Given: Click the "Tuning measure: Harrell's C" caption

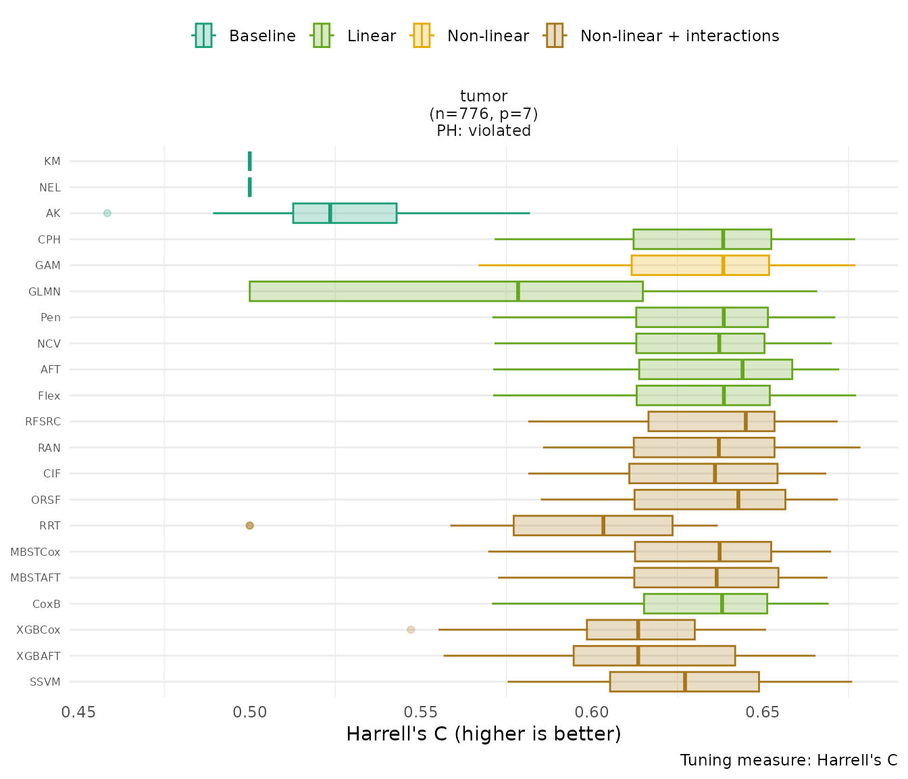Looking at the screenshot, I should pos(788,760).
